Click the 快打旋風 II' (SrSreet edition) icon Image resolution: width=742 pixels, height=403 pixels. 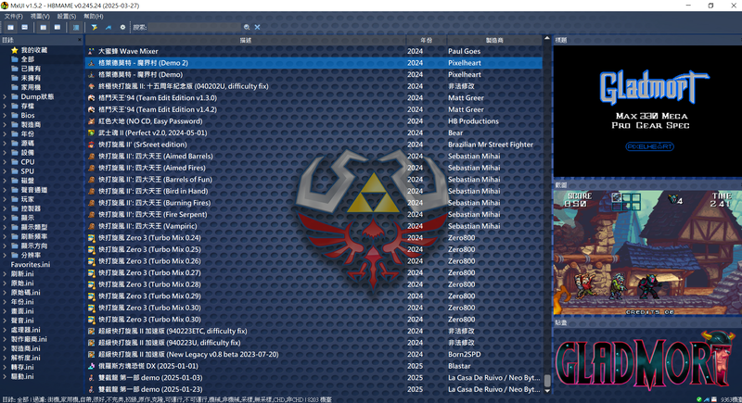(91, 145)
